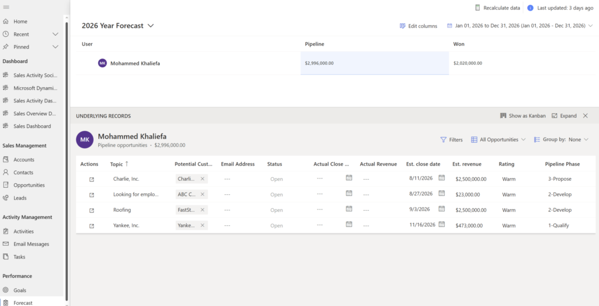Click est. revenue $473,000.00
The height and width of the screenshot is (306, 599).
(x=469, y=225)
